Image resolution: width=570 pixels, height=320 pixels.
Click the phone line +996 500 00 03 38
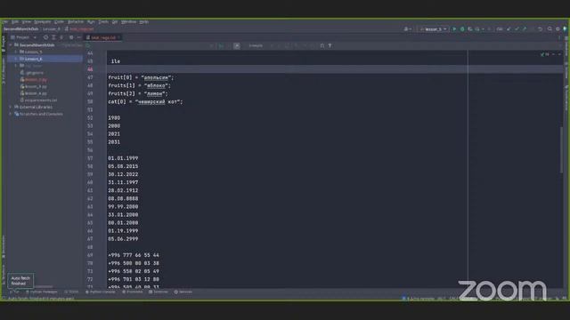pos(134,263)
